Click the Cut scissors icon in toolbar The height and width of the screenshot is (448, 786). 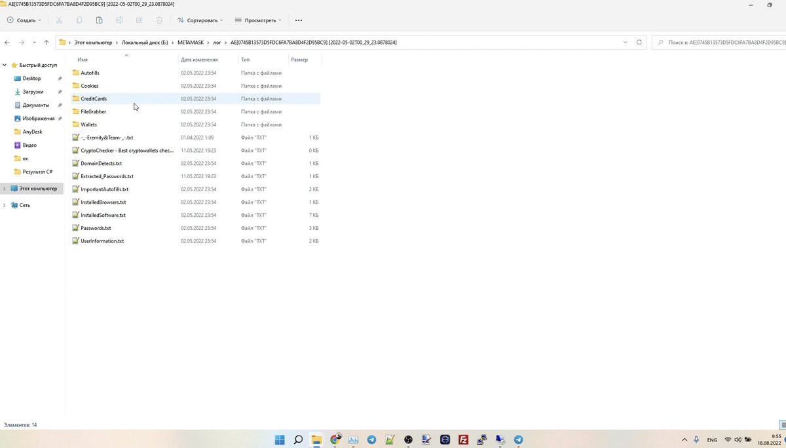coord(59,20)
